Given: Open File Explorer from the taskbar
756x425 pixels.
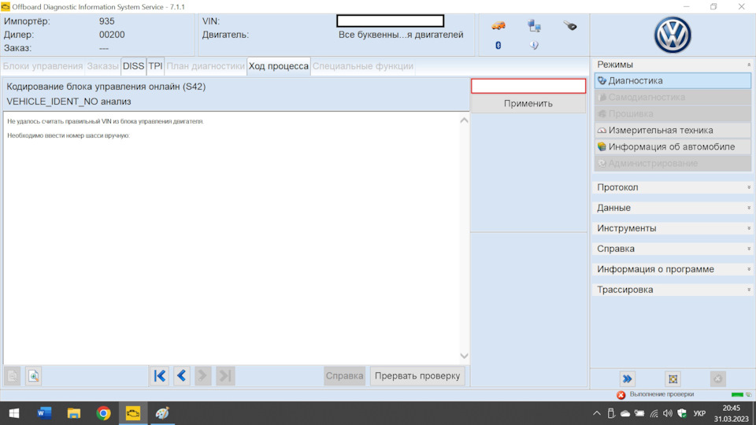Looking at the screenshot, I should tap(74, 413).
